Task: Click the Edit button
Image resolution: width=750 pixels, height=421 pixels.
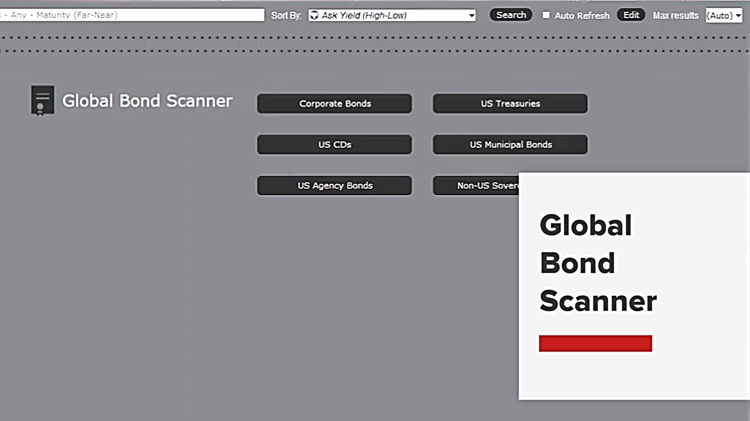Action: pos(631,15)
